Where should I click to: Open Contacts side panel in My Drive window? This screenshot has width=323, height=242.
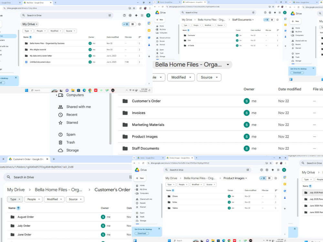tap(149, 45)
